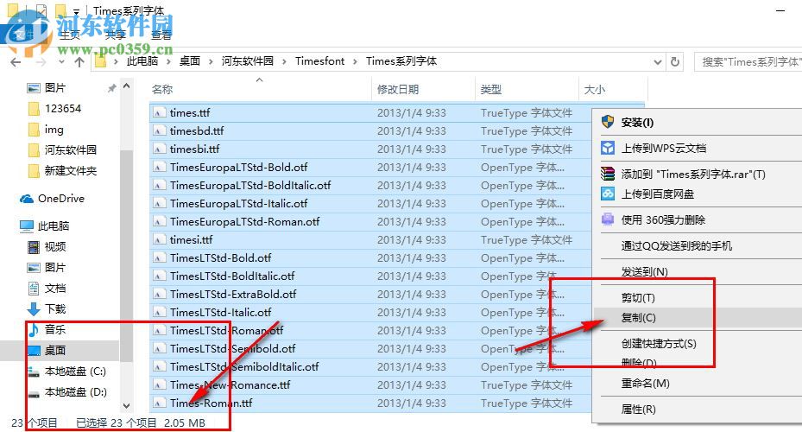The width and height of the screenshot is (802, 432).
Task: Click the 下载 blue arrow icon
Action: tap(34, 308)
